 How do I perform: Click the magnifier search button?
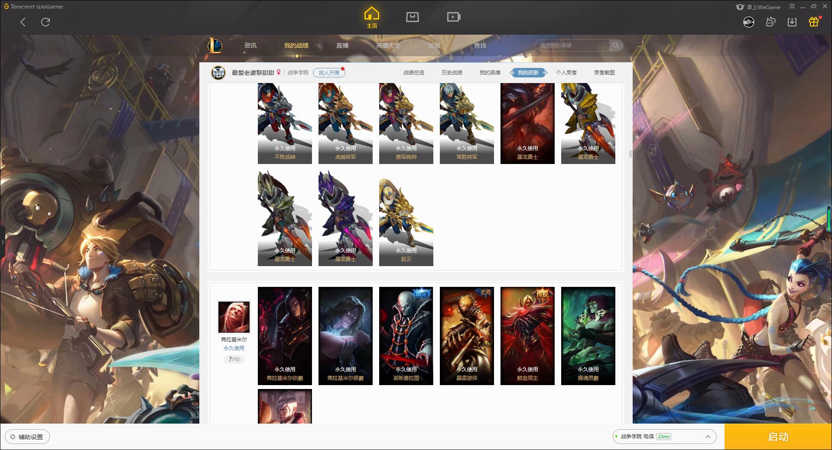(616, 45)
